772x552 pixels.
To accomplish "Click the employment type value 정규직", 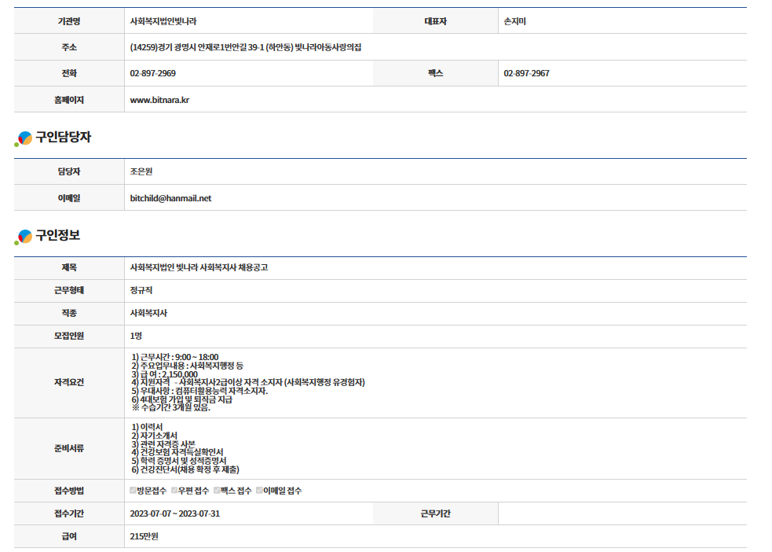I will [x=141, y=290].
